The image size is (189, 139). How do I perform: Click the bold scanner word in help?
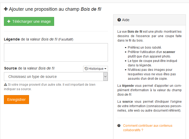point(169,52)
